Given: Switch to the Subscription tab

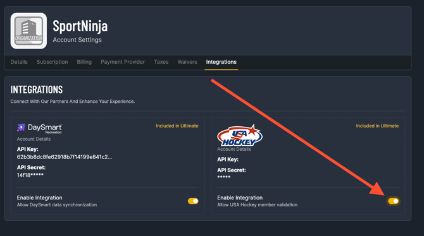Looking at the screenshot, I should (x=52, y=62).
